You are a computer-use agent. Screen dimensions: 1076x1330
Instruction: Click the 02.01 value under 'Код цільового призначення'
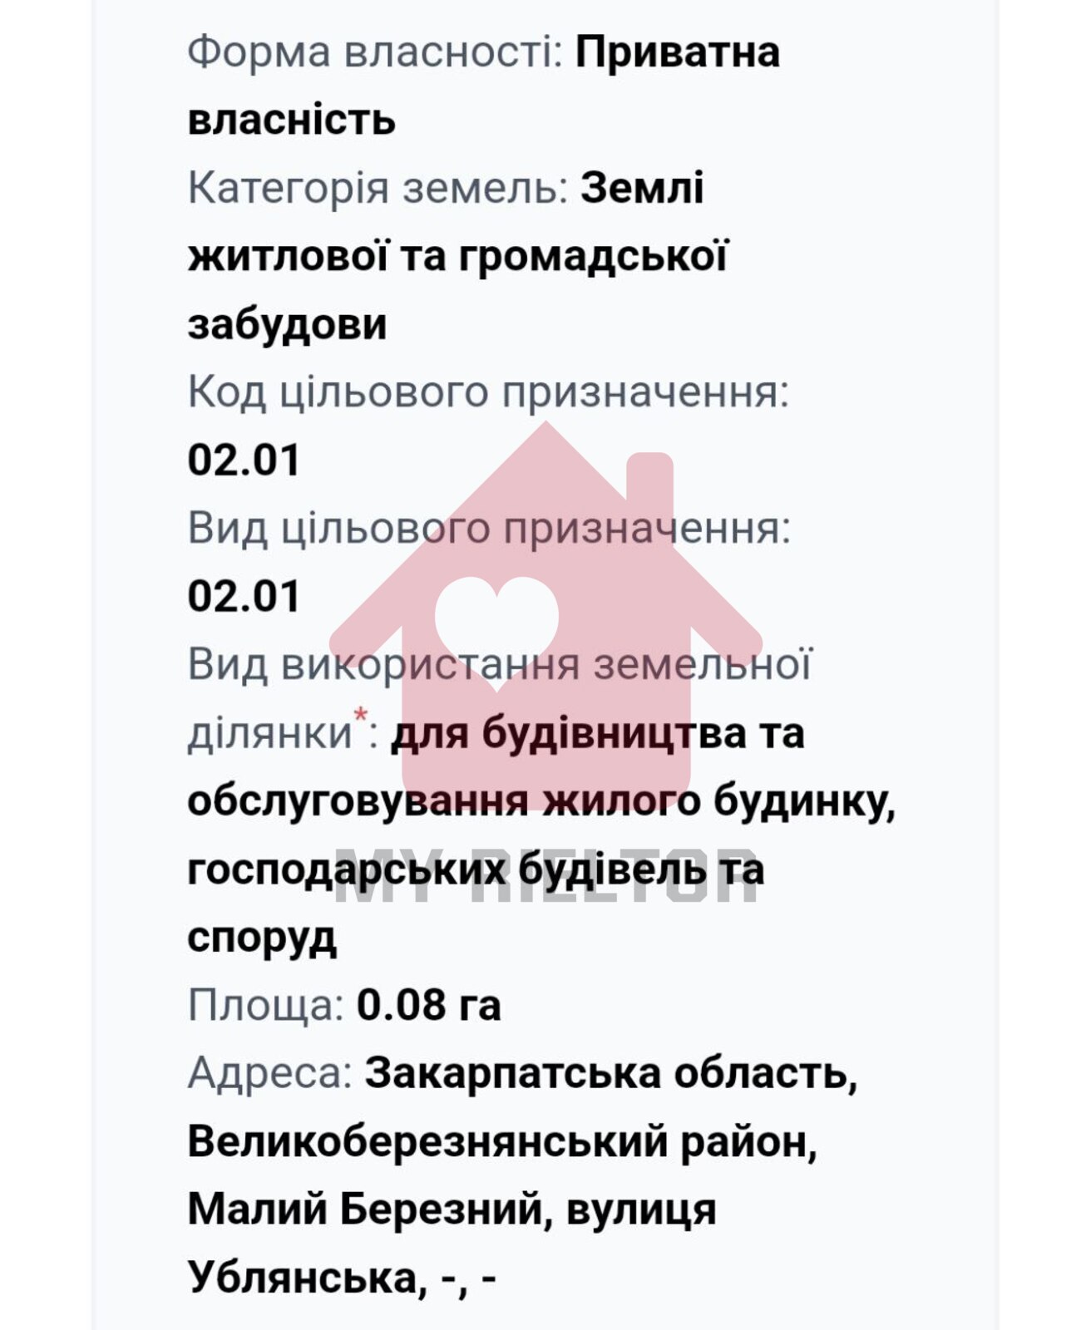244,461
